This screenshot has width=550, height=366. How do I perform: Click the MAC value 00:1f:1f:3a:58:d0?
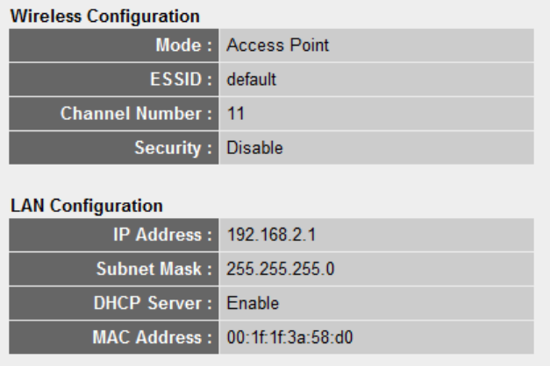289,337
